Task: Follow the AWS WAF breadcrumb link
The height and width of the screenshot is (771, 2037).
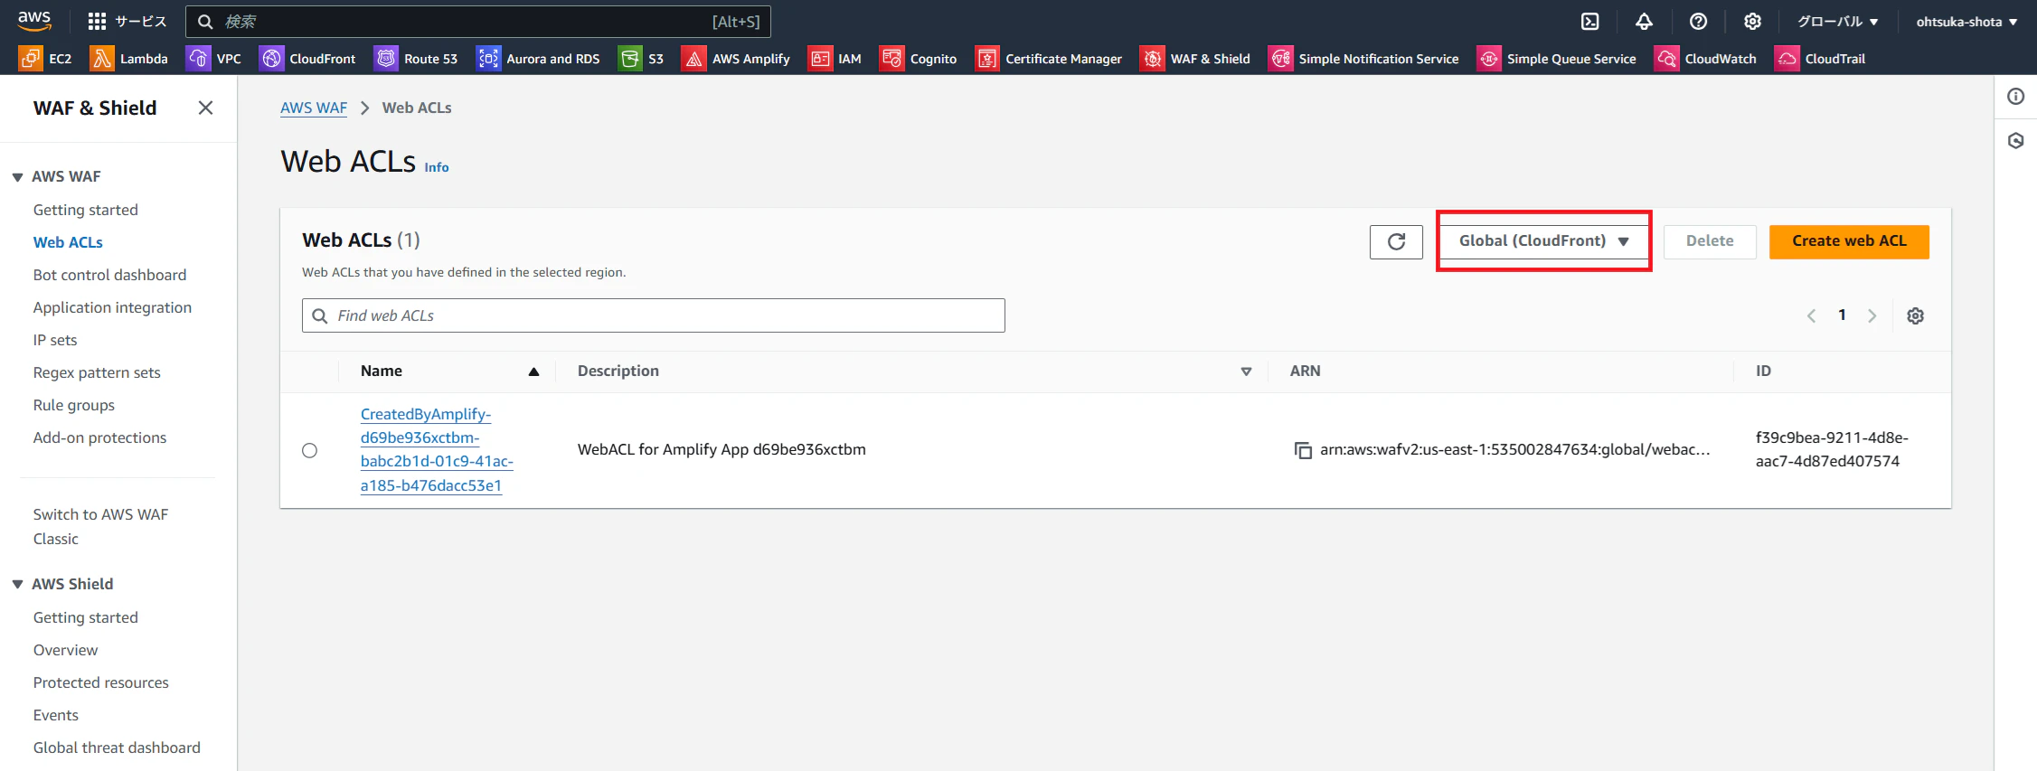Action: 314,108
